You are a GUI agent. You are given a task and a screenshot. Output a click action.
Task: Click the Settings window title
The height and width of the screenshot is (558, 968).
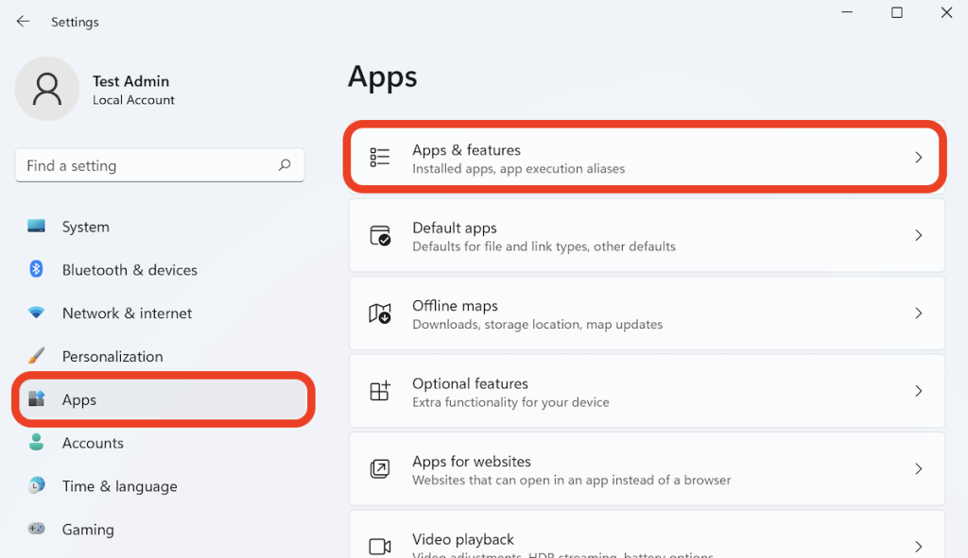[75, 23]
